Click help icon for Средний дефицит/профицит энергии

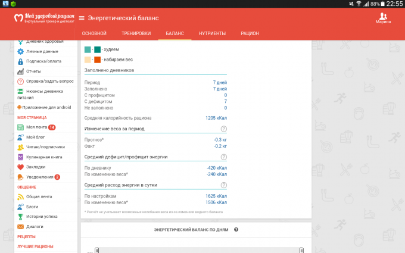[x=224, y=157]
